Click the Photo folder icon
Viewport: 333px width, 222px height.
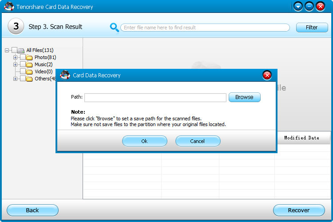pyautogui.click(x=29, y=57)
